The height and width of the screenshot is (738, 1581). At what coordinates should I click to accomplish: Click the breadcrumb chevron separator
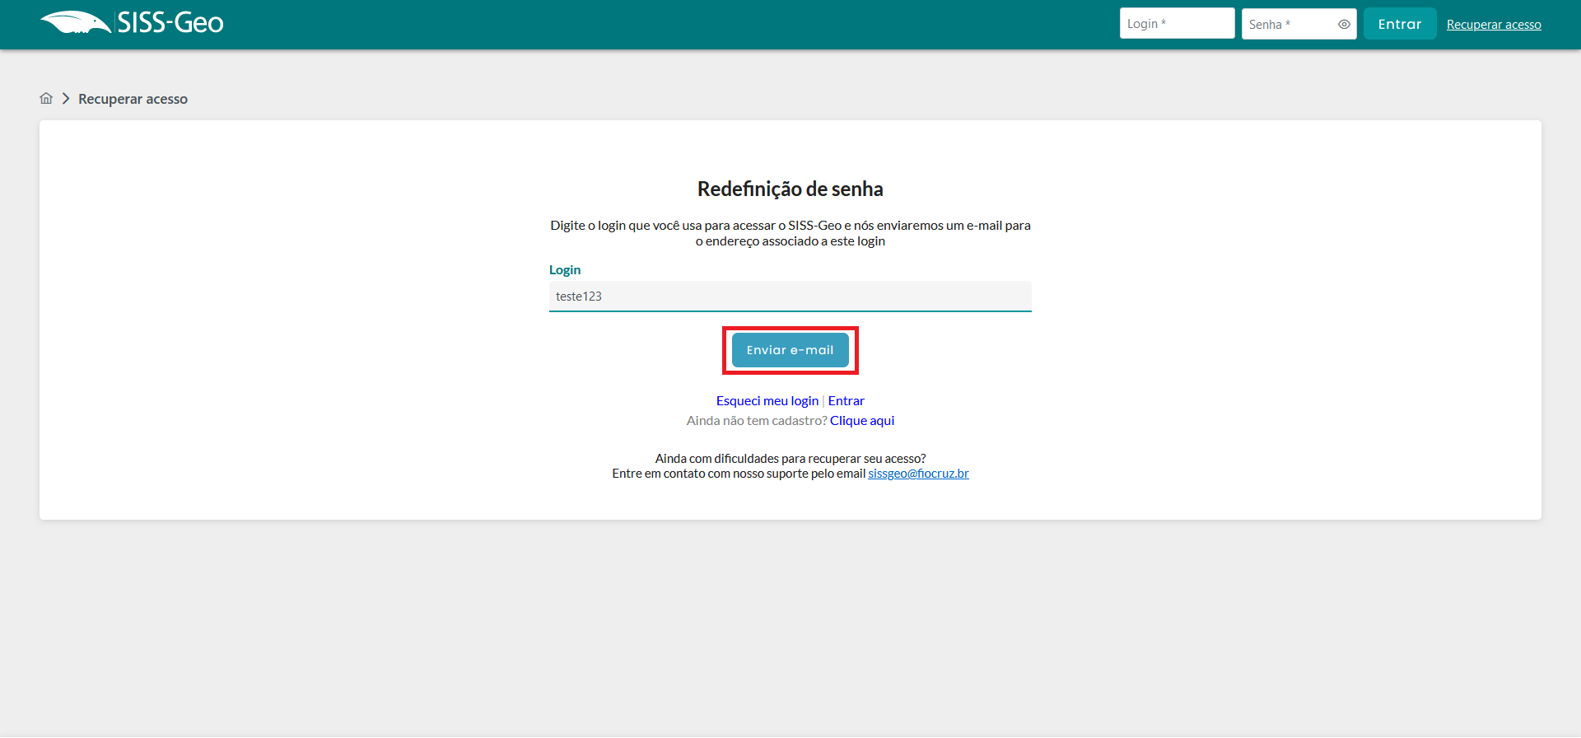pyautogui.click(x=66, y=99)
